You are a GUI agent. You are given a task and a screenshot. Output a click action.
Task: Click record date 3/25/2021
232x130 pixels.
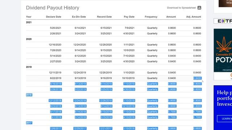point(106,34)
